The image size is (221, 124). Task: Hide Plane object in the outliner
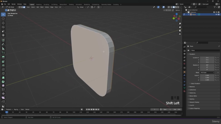pos(217,14)
